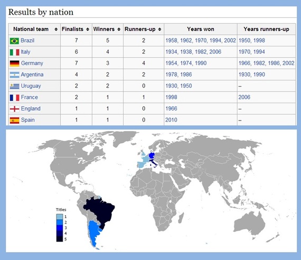The image size is (301, 260).
Task: Sort table by Winners column arrows
Action: (119, 29)
